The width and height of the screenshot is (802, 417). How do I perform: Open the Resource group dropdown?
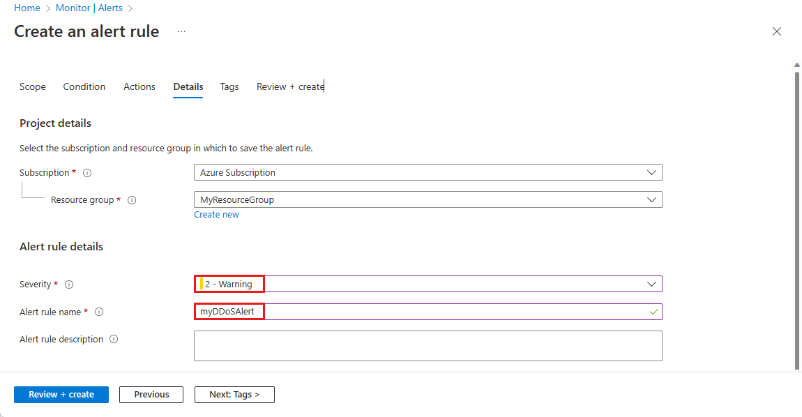[x=428, y=199]
